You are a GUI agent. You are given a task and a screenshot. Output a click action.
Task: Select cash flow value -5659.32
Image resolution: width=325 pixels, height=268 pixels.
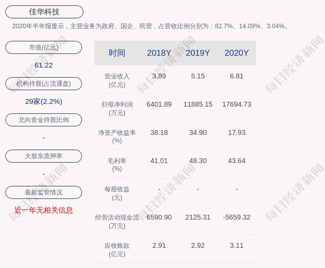point(237,217)
